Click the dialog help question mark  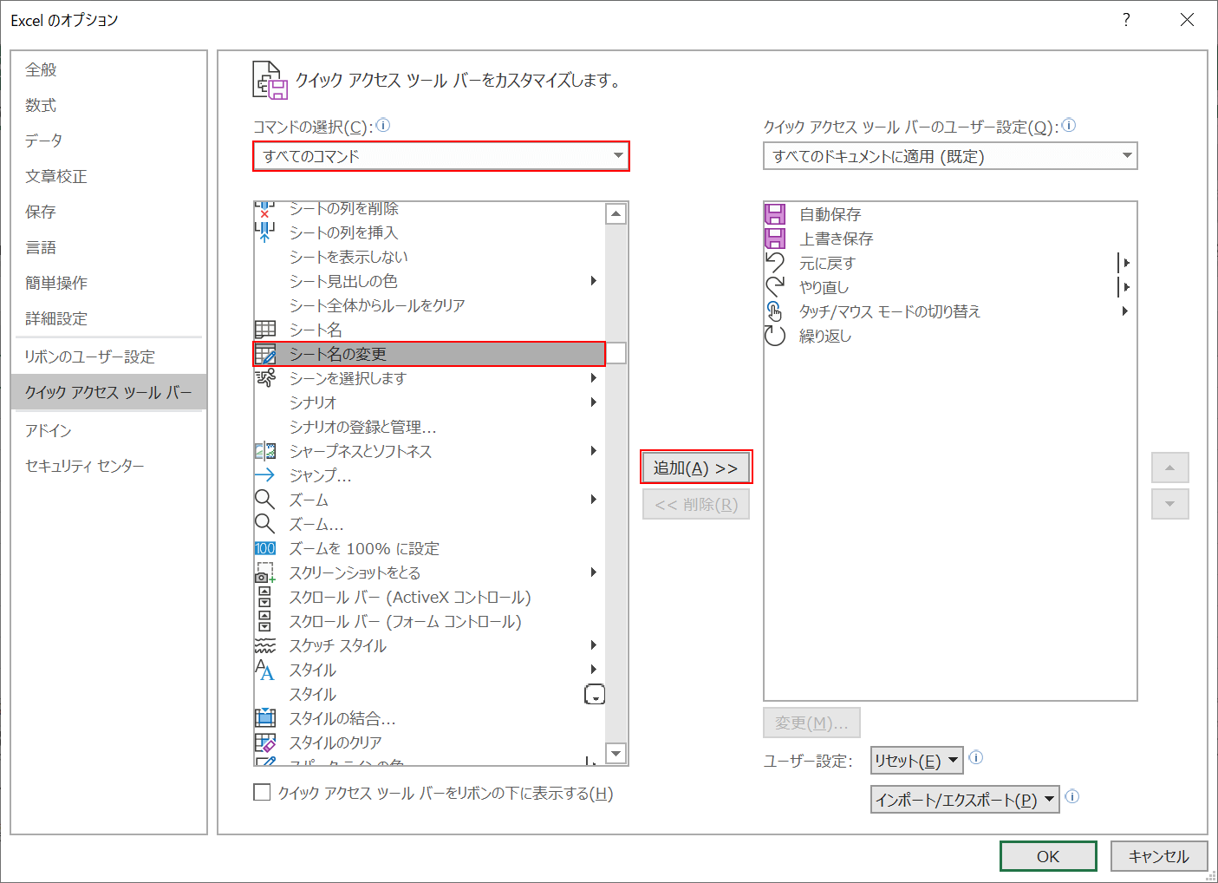click(x=1126, y=19)
